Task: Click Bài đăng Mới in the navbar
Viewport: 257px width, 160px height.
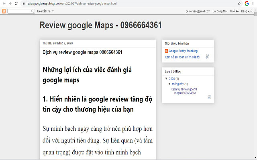Action: pyautogui.click(x=220, y=11)
